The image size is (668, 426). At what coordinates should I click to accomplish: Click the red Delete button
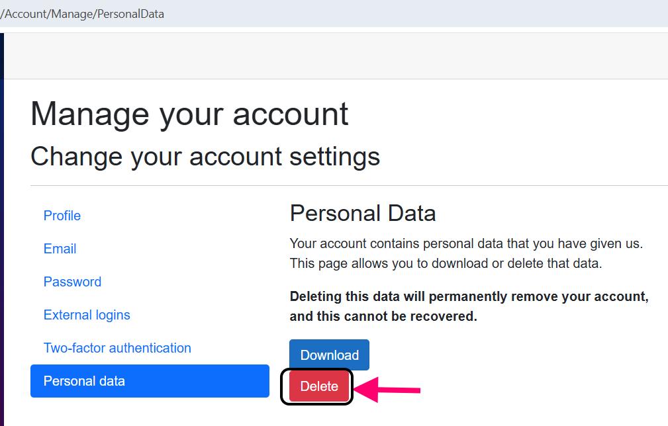tap(319, 387)
